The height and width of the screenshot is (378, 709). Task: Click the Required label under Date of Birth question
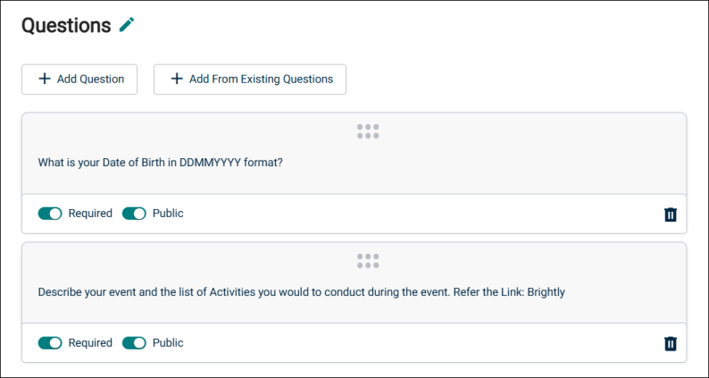(90, 214)
